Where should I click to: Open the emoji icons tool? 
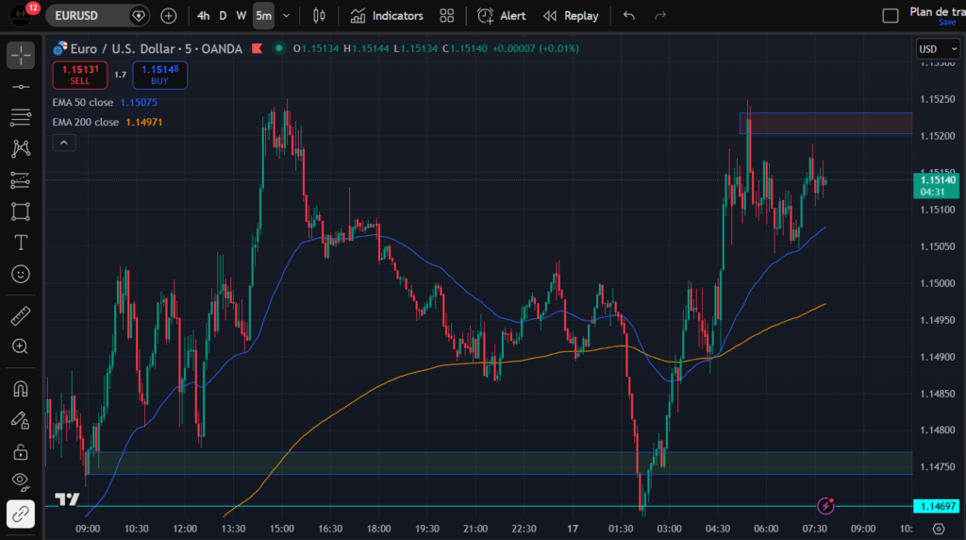pyautogui.click(x=21, y=275)
